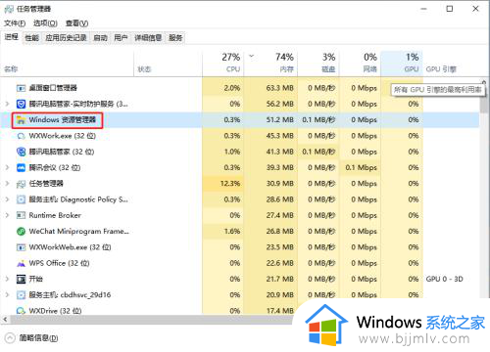Click the GPU 0 - 3D engine cell

444,280
